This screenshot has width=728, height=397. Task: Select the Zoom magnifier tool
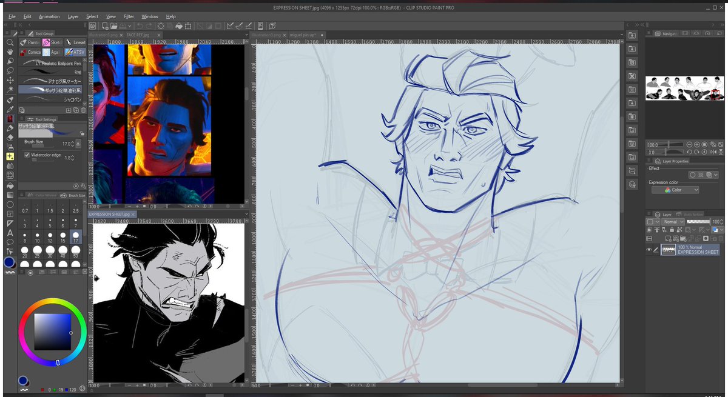pyautogui.click(x=10, y=42)
